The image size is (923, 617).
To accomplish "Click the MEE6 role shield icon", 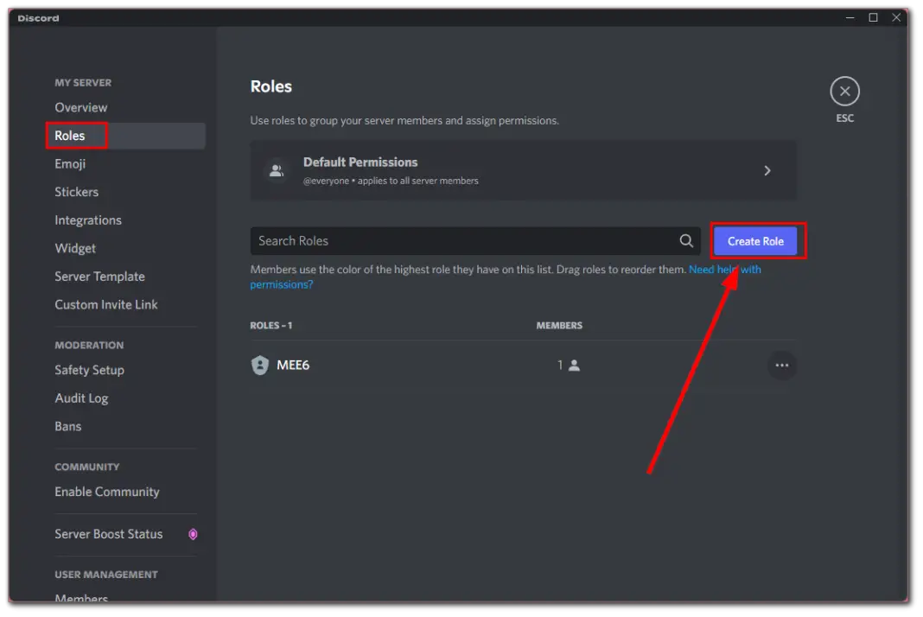I will 259,366.
